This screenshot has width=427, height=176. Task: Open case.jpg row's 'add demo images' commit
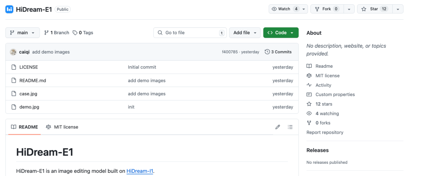pos(147,94)
